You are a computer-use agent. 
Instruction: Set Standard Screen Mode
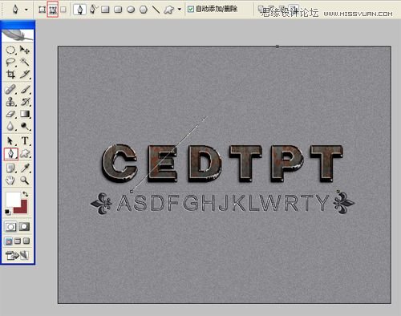click(9, 241)
